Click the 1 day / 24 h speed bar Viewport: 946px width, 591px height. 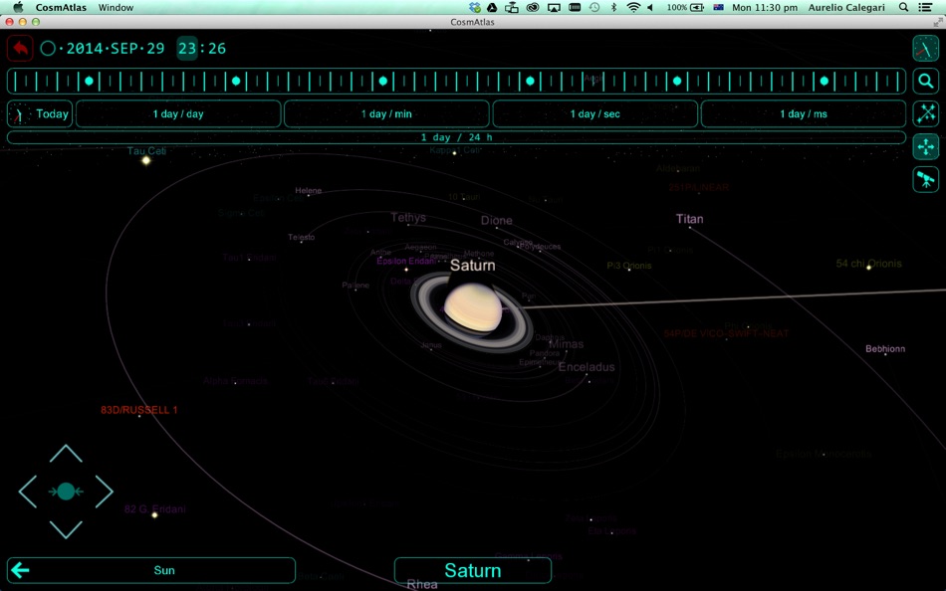(x=456, y=137)
